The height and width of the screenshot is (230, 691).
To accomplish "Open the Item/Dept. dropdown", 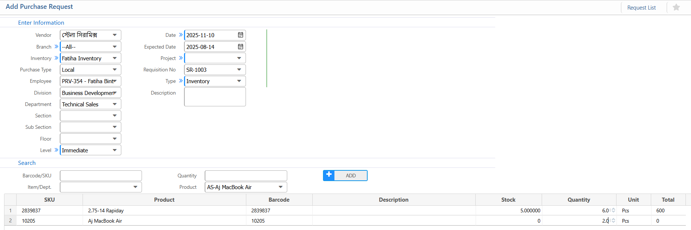I will (135, 187).
